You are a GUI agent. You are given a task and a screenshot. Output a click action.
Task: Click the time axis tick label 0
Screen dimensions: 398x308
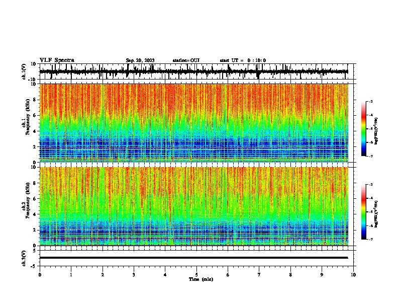[x=40, y=275]
